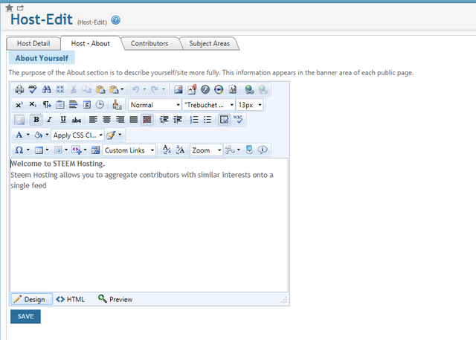The image size is (476, 340).
Task: Open the Image Manager tool
Action: [x=178, y=89]
